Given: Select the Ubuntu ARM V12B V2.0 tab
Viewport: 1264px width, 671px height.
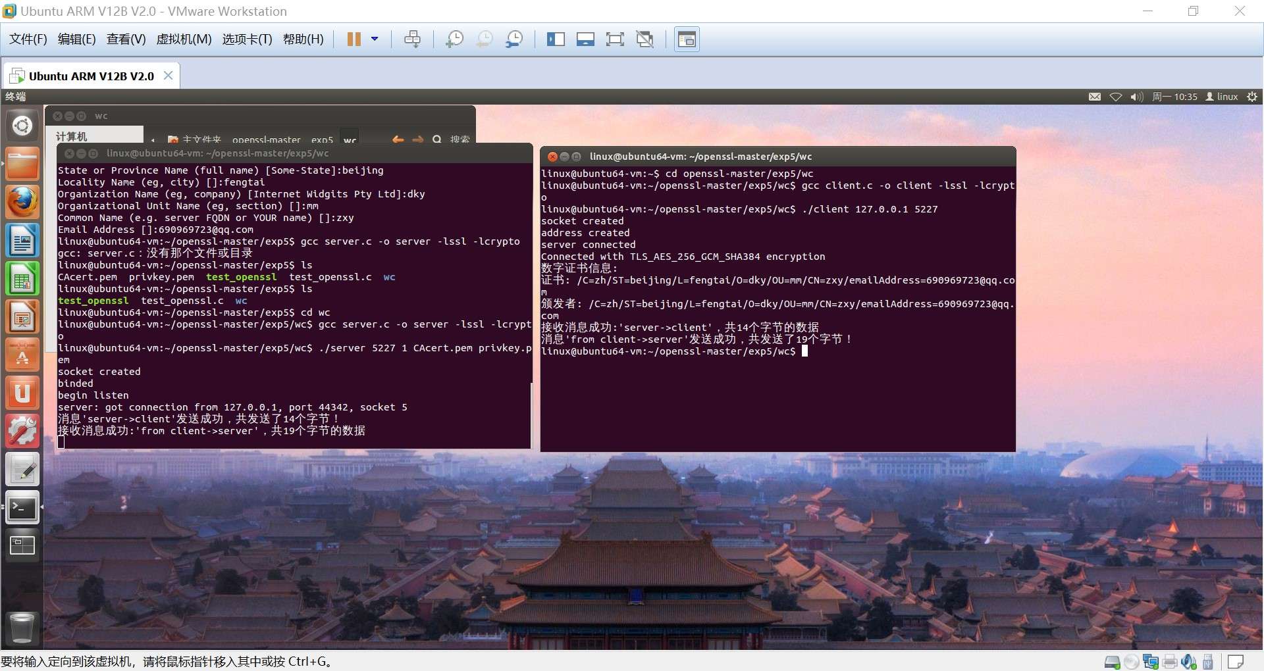Looking at the screenshot, I should [91, 76].
